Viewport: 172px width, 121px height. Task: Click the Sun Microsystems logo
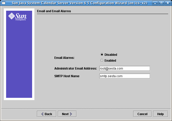click(x=18, y=17)
